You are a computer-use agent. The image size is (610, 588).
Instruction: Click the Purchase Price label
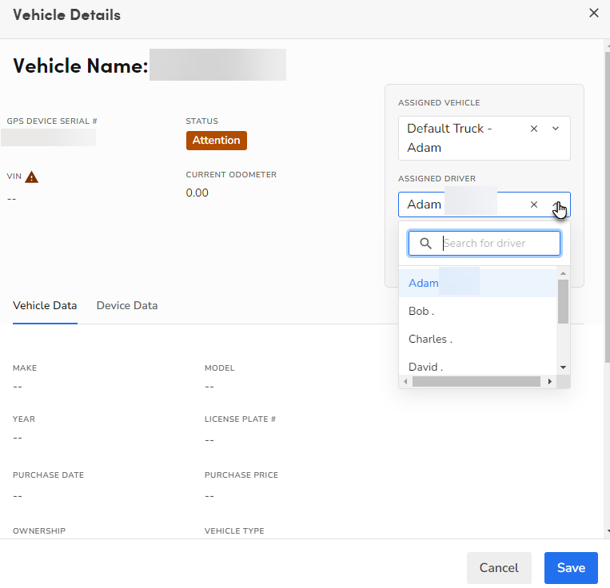241,475
